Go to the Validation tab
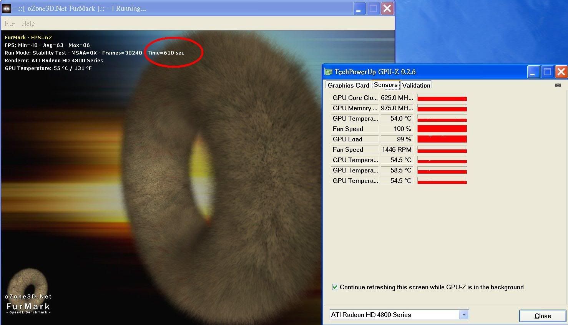This screenshot has height=325, width=568. 416,85
